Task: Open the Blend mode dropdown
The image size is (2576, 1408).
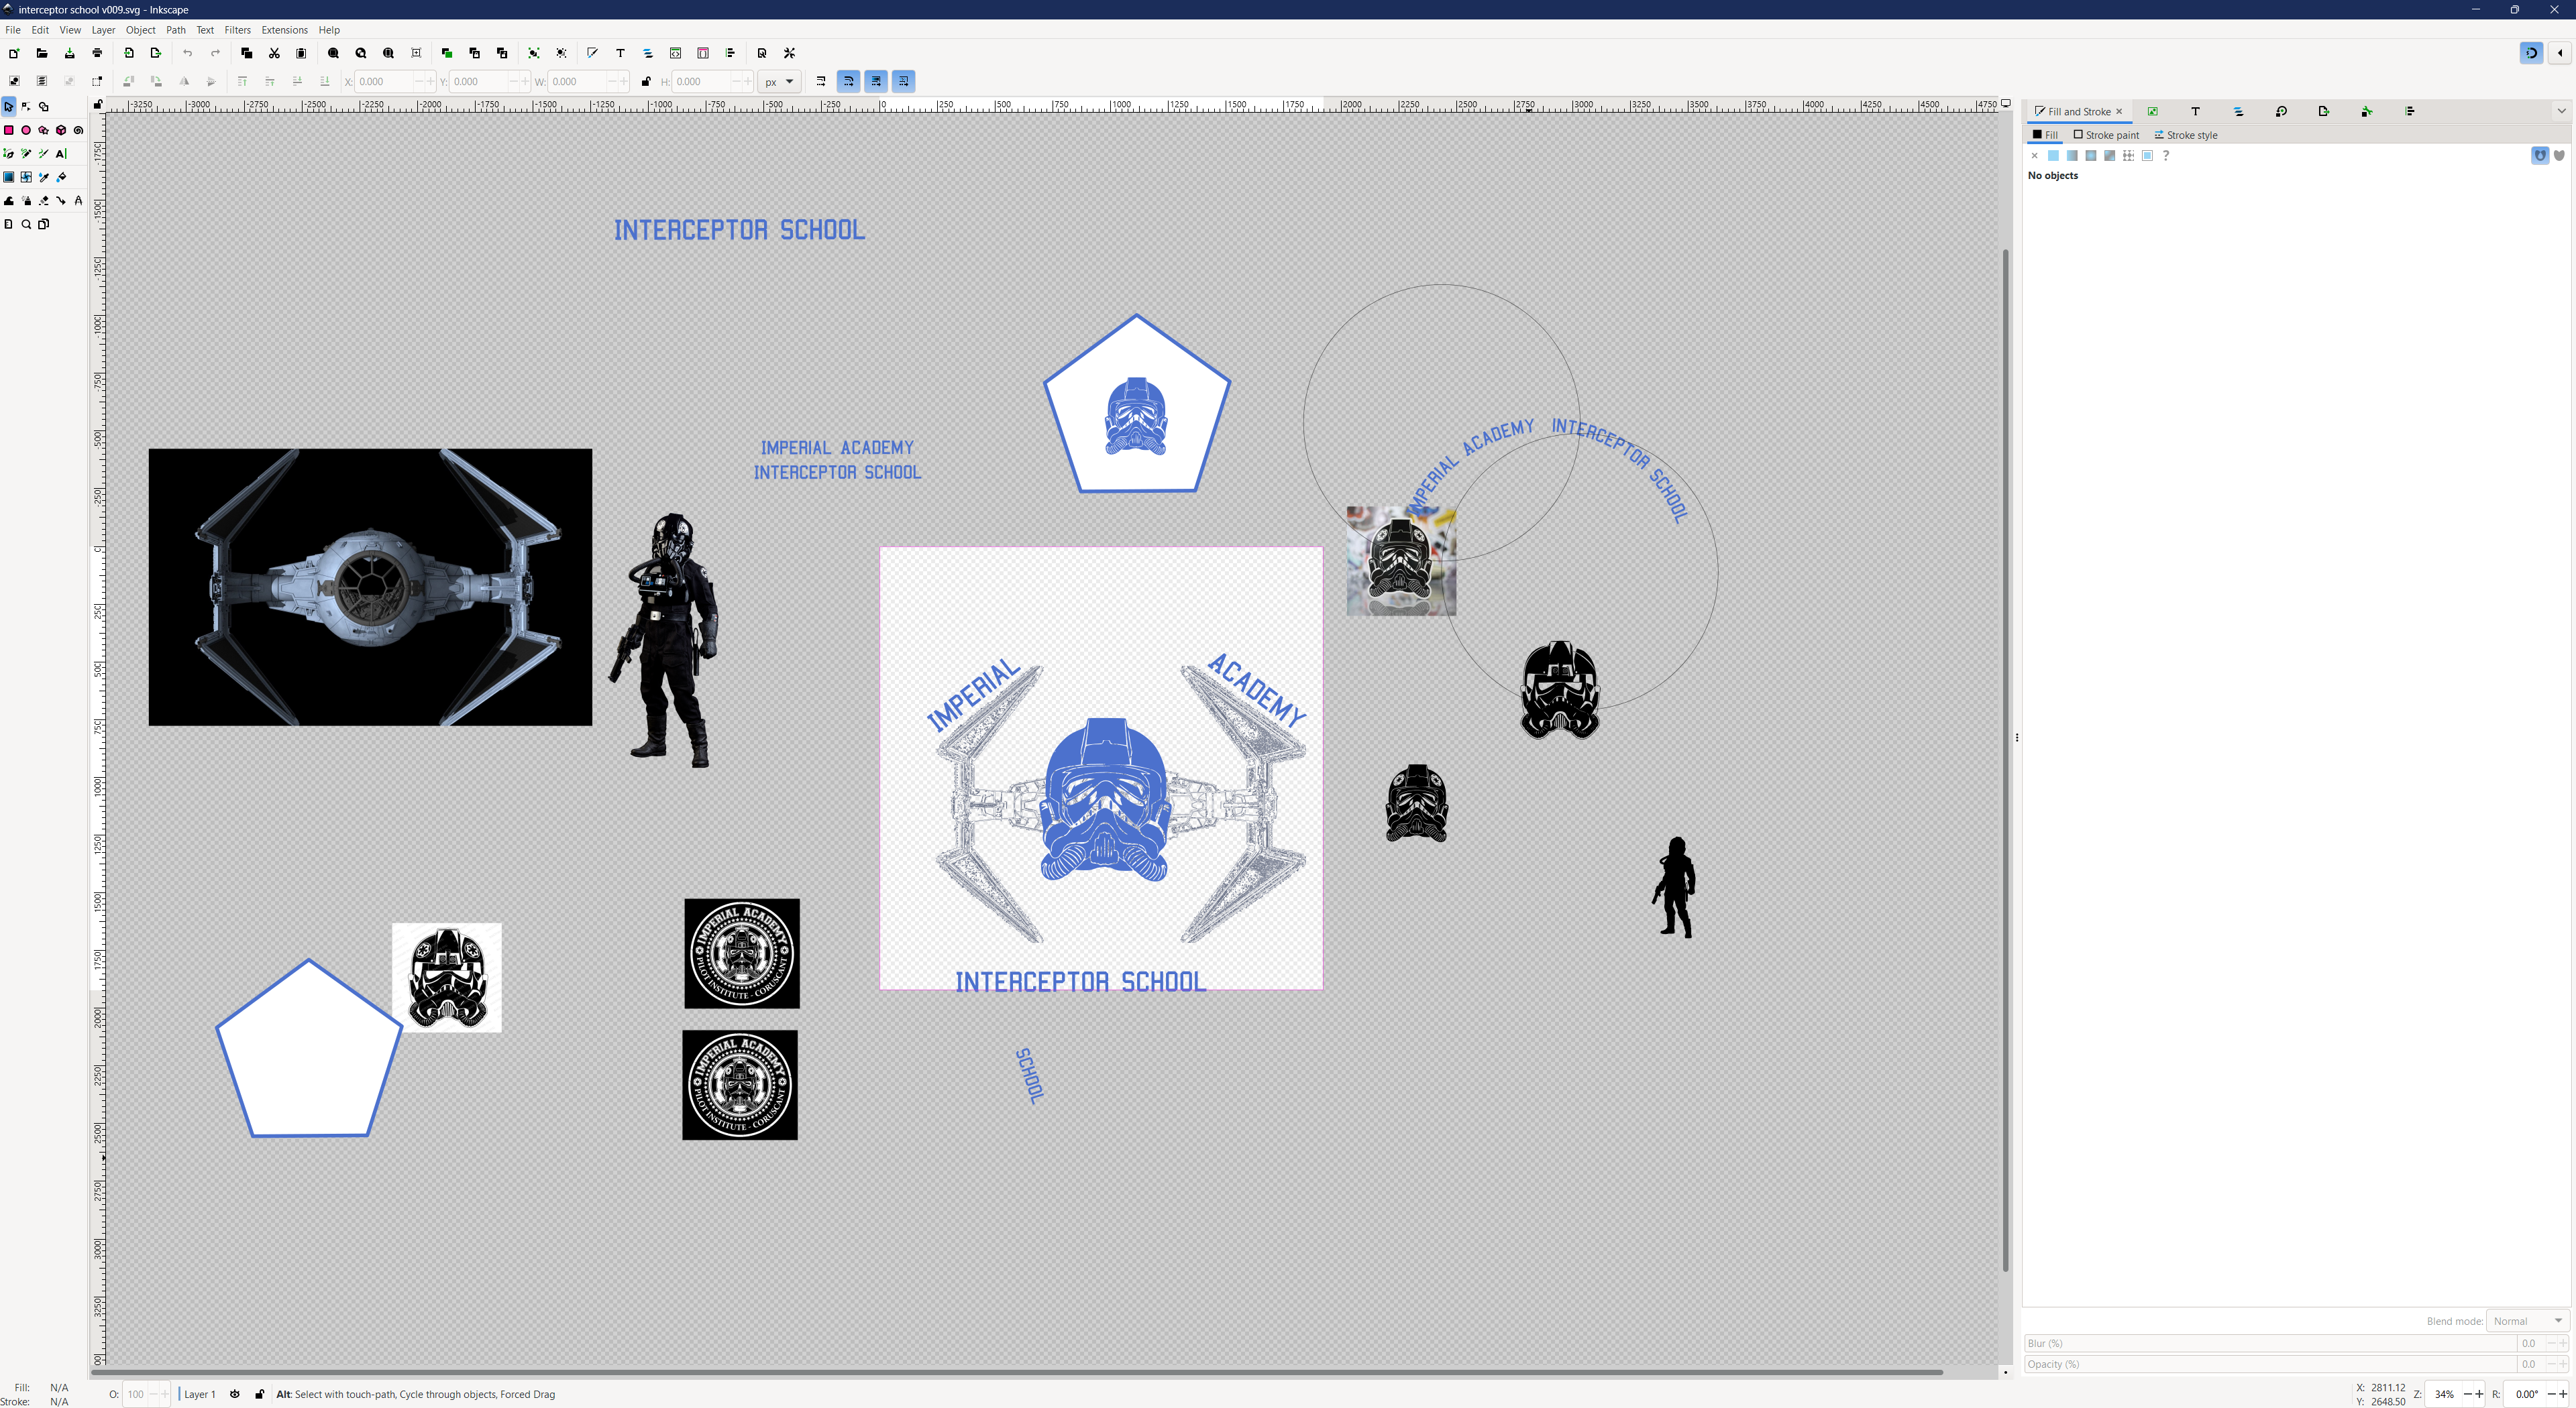Action: click(2527, 1321)
